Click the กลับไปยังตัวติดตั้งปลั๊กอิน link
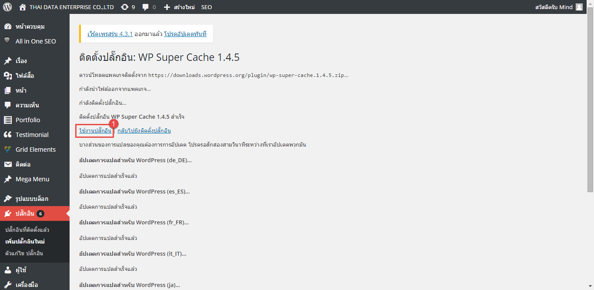594x290 pixels. [x=144, y=130]
